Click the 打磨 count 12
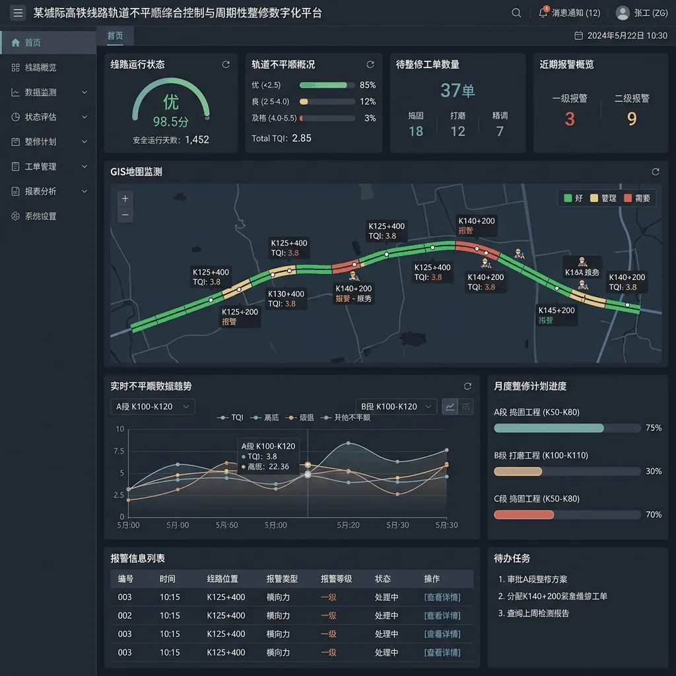This screenshot has height=676, width=676. 458,131
